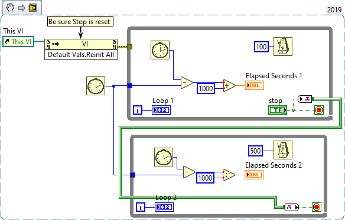The image size is (345, 220).
Task: Click the This VI reference terminal
Action: [18, 41]
